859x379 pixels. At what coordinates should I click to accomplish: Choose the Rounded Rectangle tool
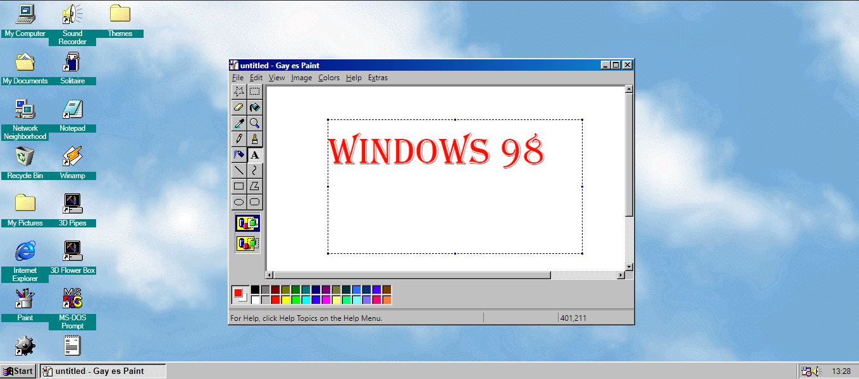[x=254, y=202]
